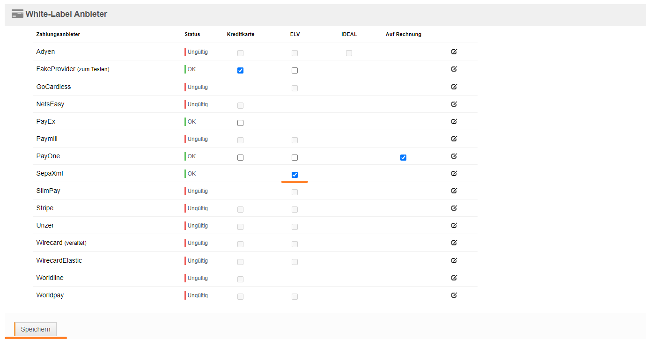Enable ELV for FakeProvider
Viewport: 655px width, 339px height.
point(294,70)
